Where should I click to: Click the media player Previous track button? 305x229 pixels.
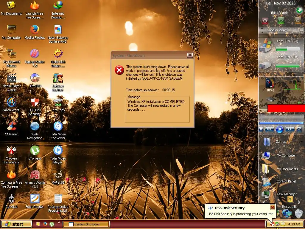pyautogui.click(x=269, y=129)
